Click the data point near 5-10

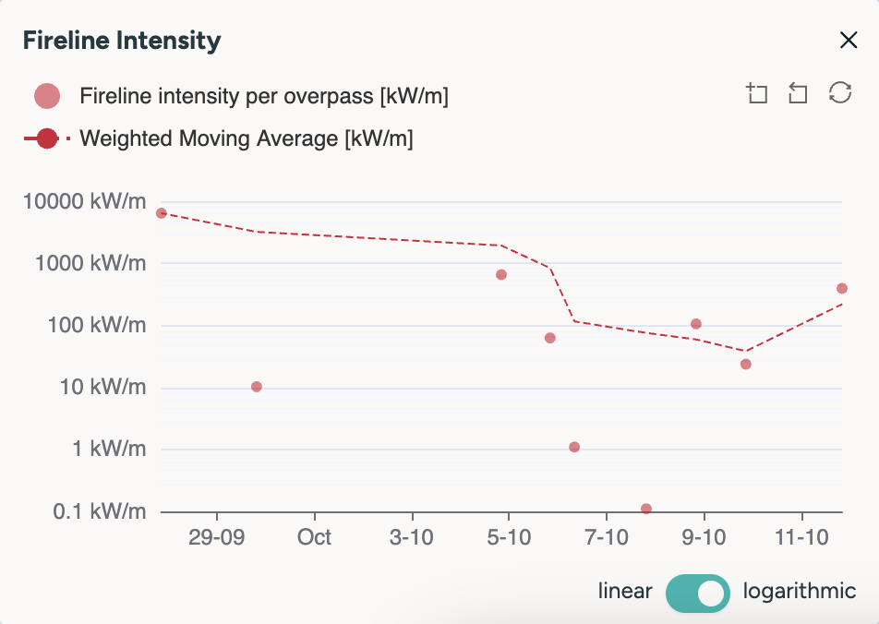point(501,274)
